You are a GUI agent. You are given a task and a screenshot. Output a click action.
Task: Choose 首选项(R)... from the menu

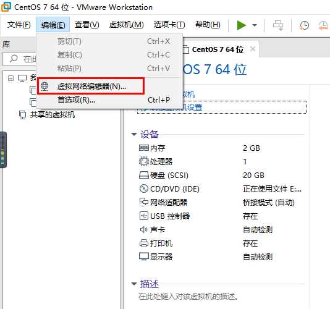[x=109, y=99]
